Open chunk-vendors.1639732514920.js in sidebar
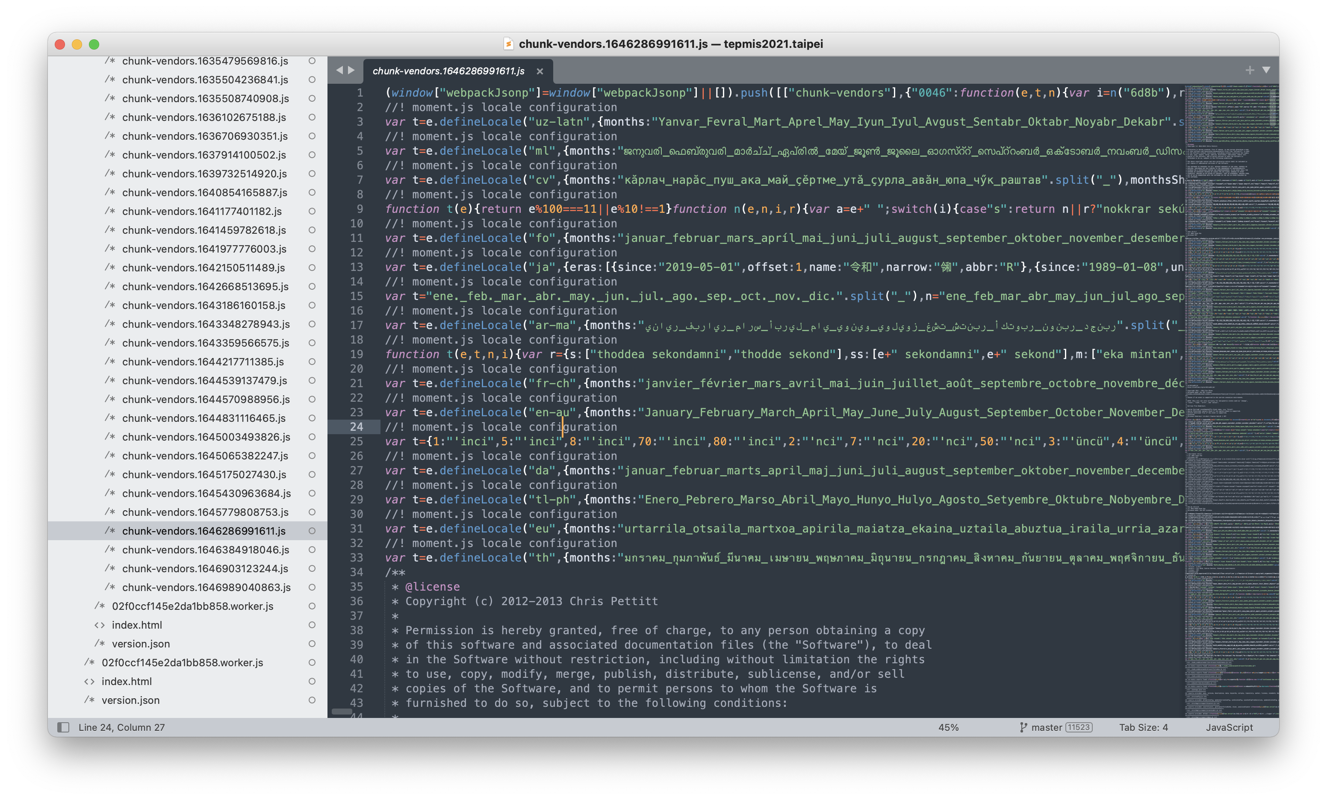Screen dimensions: 1327x800 click(x=204, y=174)
